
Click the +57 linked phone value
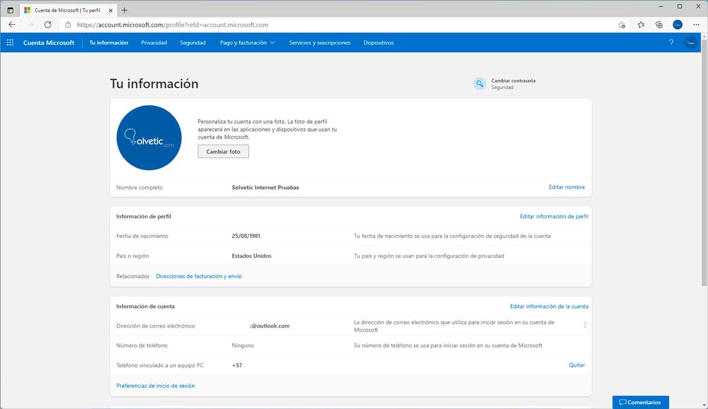tap(237, 365)
